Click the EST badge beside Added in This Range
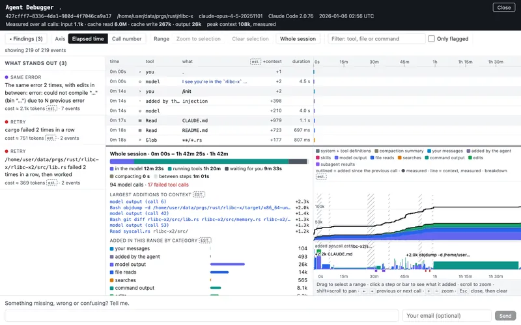Viewport: 521px width, 325px height. pyautogui.click(x=205, y=240)
